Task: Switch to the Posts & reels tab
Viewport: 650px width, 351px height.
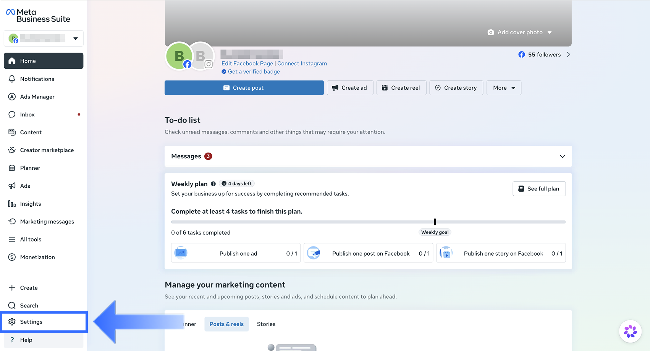Action: coord(226,324)
